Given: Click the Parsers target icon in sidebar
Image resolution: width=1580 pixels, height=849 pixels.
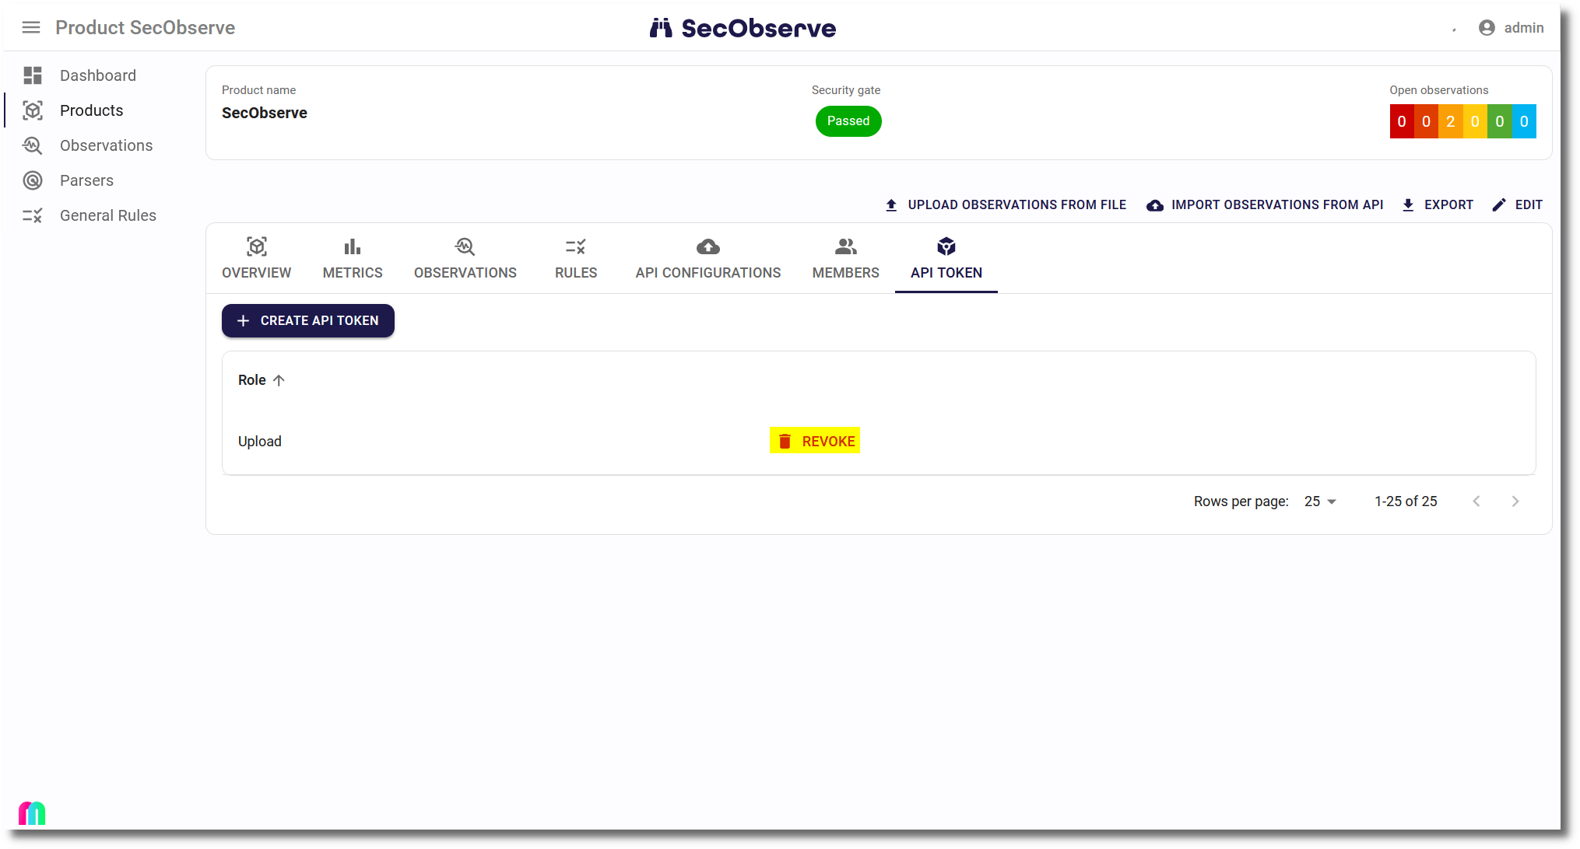Looking at the screenshot, I should 33,180.
